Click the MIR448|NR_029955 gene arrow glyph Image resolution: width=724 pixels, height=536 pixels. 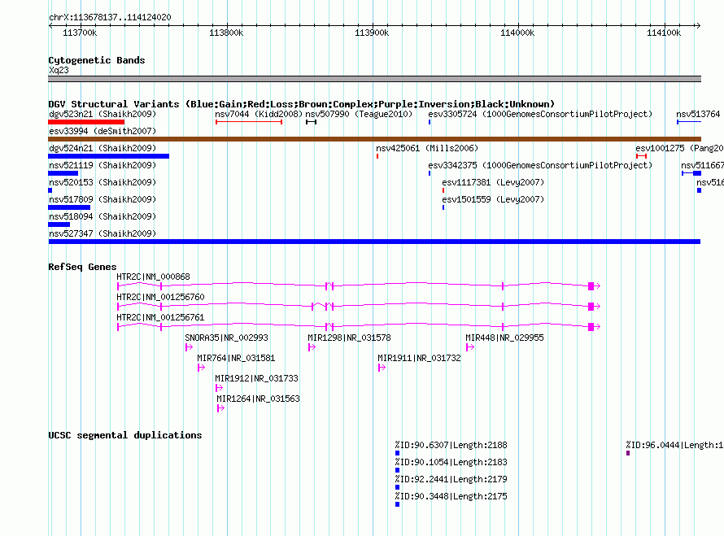(x=470, y=347)
